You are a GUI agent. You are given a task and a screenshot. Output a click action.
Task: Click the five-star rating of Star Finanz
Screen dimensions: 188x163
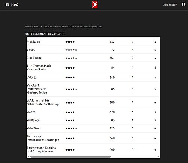tap(71, 58)
